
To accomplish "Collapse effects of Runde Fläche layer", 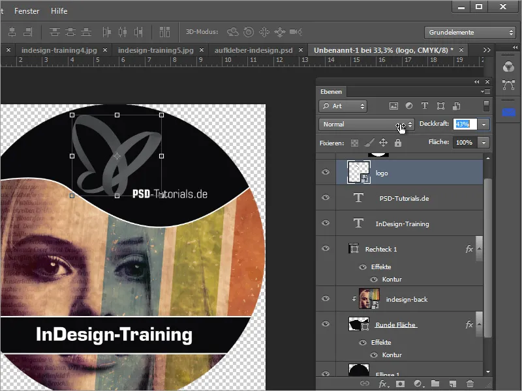I will (480, 324).
